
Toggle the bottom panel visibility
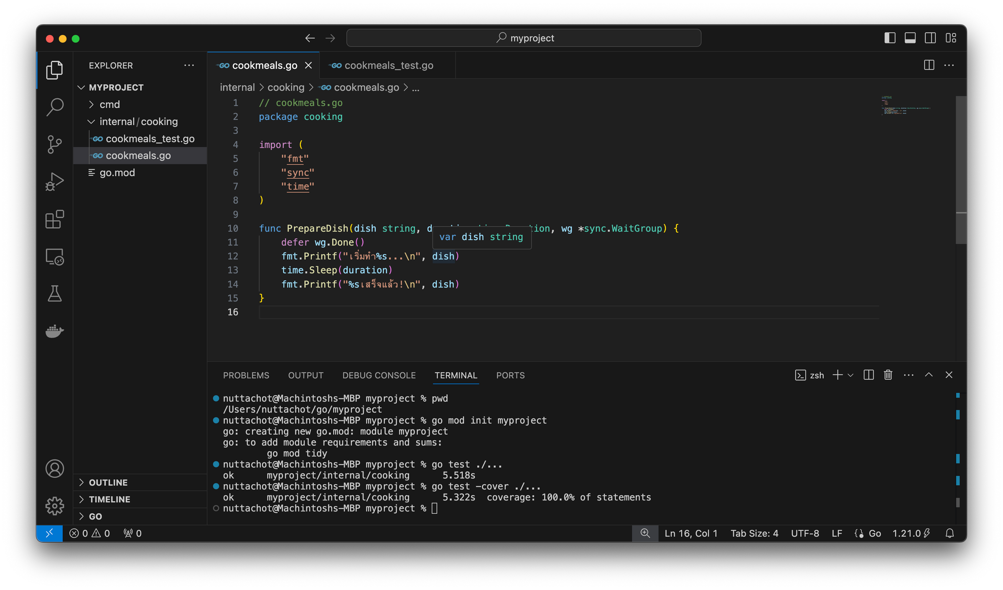tap(910, 38)
